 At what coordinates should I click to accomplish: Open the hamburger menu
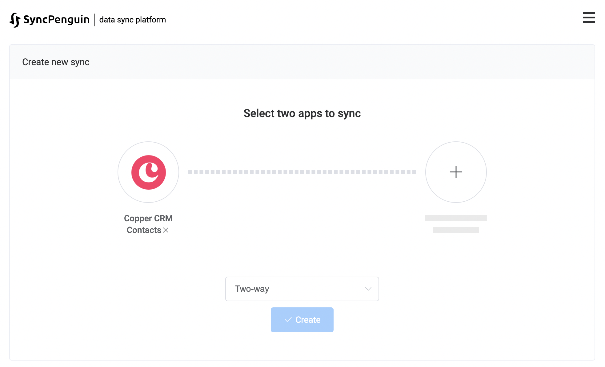click(589, 18)
